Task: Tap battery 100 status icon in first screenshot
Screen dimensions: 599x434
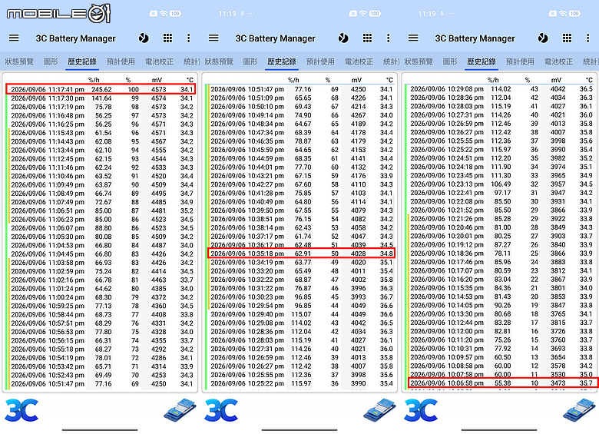Action: pyautogui.click(x=175, y=14)
